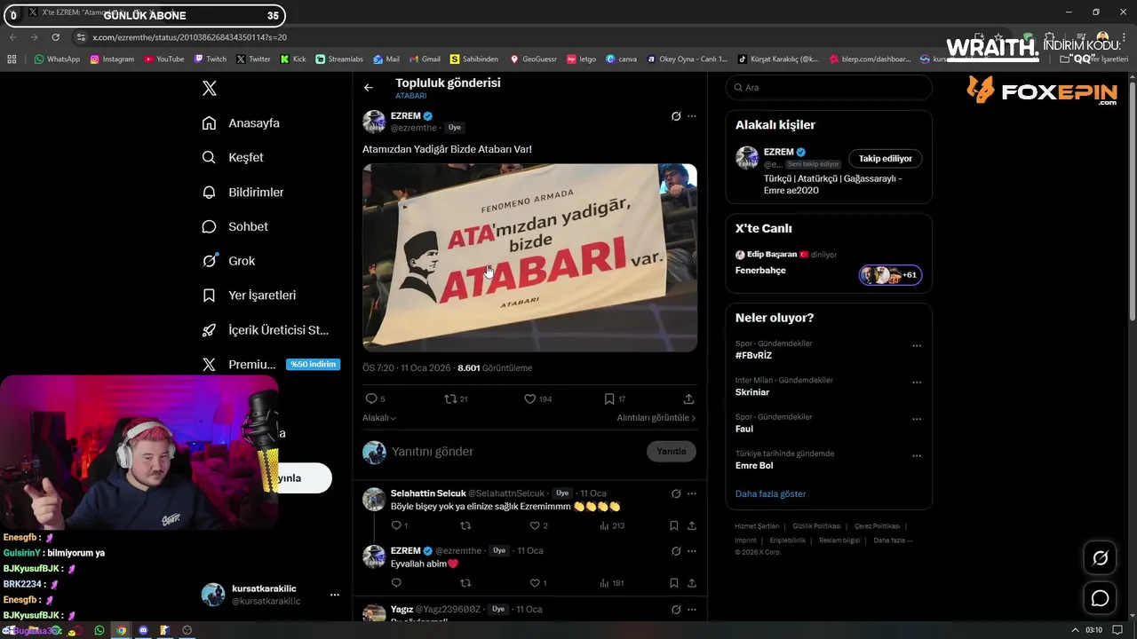Click the X logo in sidebar
The image size is (1137, 639).
click(210, 88)
